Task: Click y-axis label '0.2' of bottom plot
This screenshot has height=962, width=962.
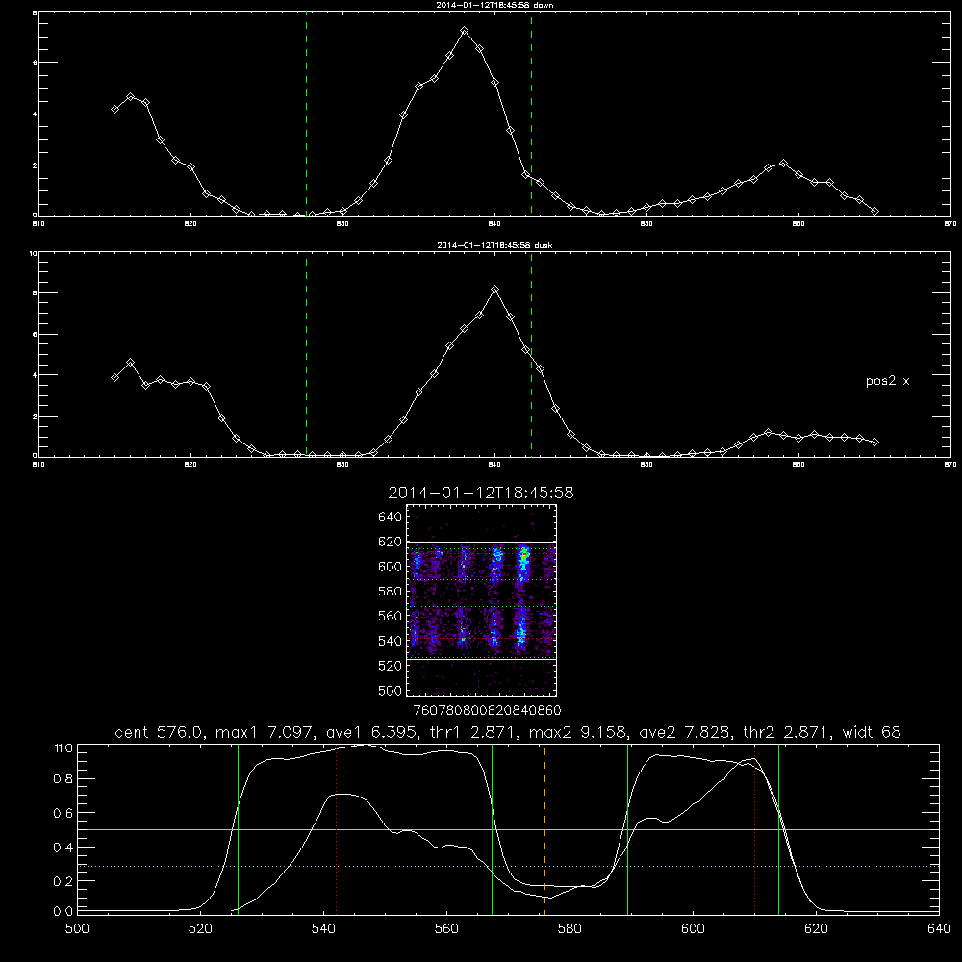Action: click(63, 881)
